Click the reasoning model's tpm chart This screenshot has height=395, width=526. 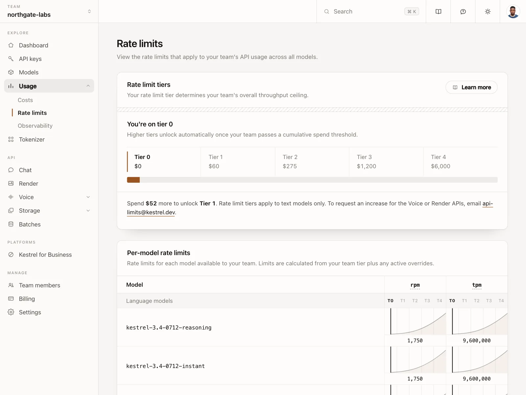click(477, 322)
